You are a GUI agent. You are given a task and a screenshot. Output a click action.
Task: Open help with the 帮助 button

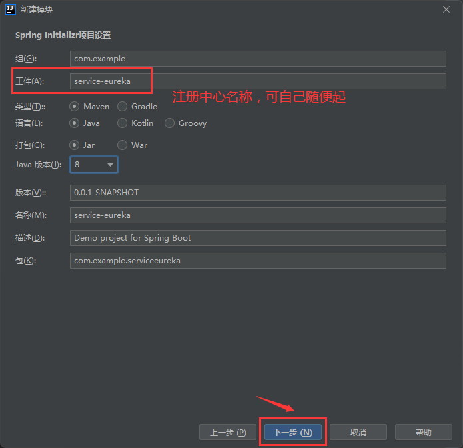(x=423, y=432)
